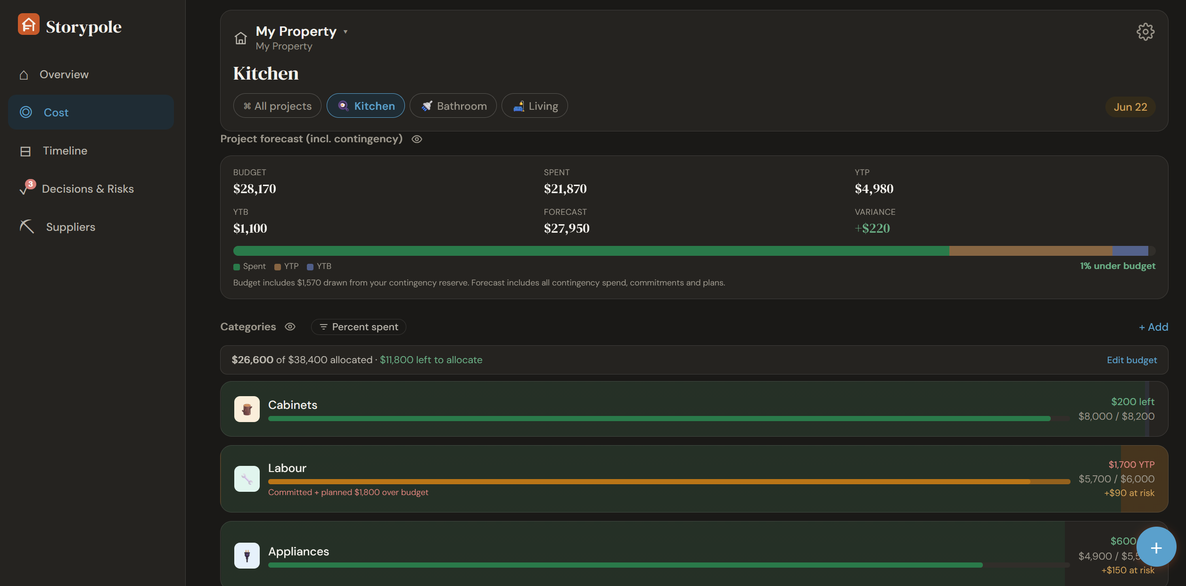Expand the My Property dropdown arrow
The height and width of the screenshot is (586, 1186).
[x=346, y=32]
